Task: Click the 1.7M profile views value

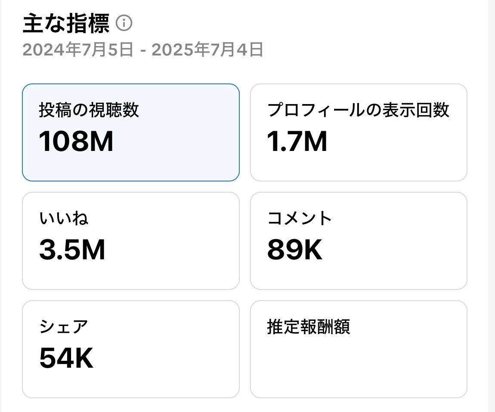Action: 297,141
